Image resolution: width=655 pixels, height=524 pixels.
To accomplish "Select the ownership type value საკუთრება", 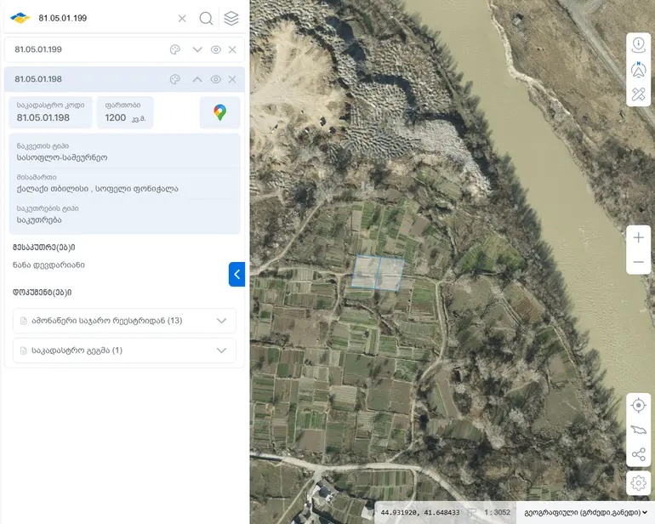I will pyautogui.click(x=39, y=219).
